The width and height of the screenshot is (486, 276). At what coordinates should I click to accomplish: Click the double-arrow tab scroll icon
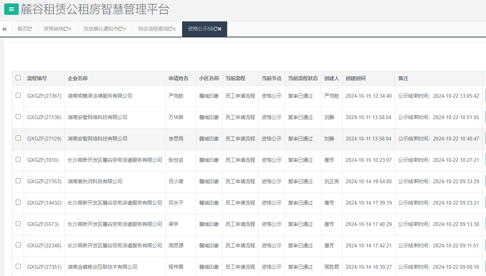point(4,29)
